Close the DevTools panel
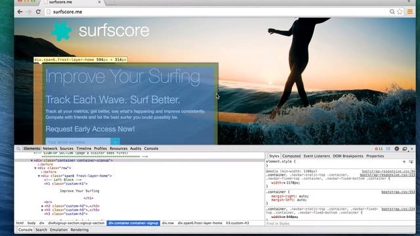 [412, 149]
